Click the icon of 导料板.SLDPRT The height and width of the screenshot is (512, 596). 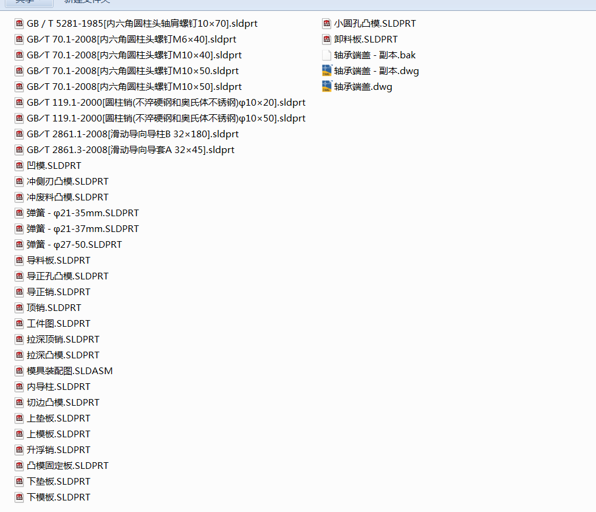(x=19, y=261)
